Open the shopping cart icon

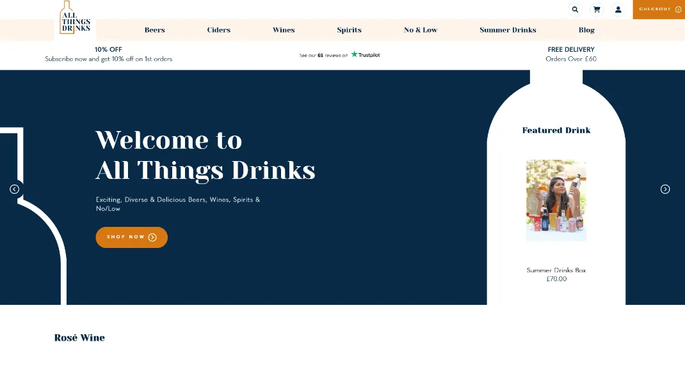597,10
